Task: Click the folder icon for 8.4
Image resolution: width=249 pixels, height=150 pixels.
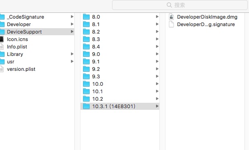Action: tap(86, 46)
